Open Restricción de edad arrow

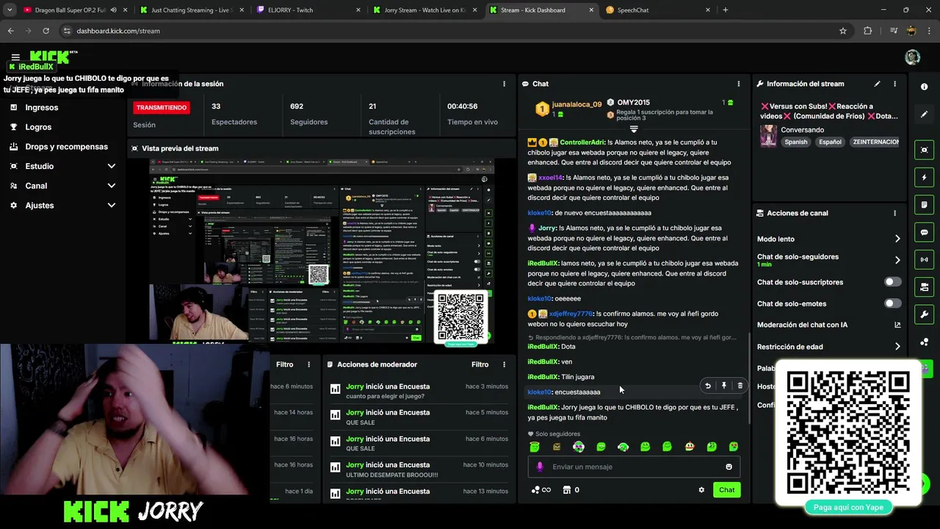point(897,347)
